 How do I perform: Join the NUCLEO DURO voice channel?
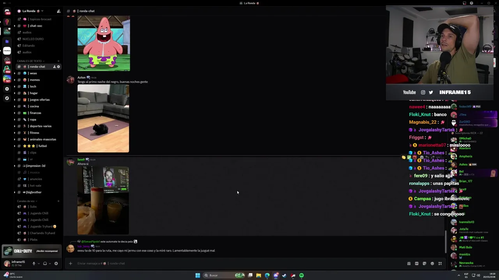tap(39, 39)
